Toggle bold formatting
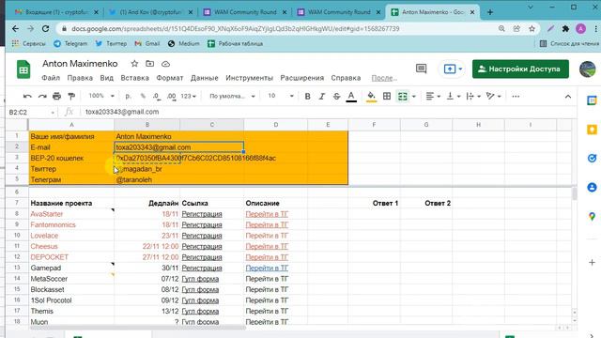This screenshot has height=338, width=601. (307, 96)
